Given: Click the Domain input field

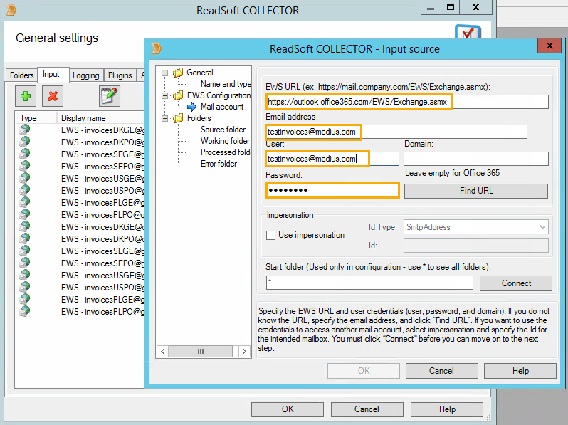Looking at the screenshot, I should [x=476, y=159].
